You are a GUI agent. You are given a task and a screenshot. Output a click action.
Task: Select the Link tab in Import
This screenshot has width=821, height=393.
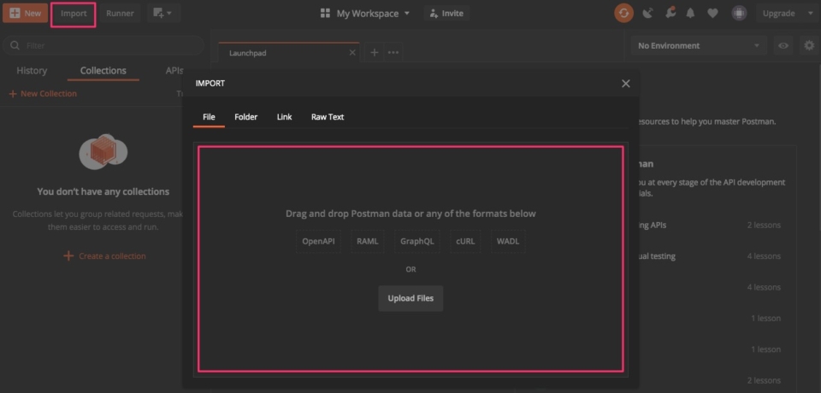click(x=284, y=117)
